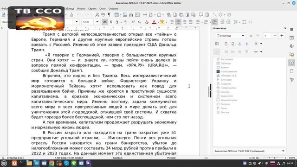Viewport: 297px width, 167px height.
Task: Apply the yellow highlighting color
Action: coord(162,22)
